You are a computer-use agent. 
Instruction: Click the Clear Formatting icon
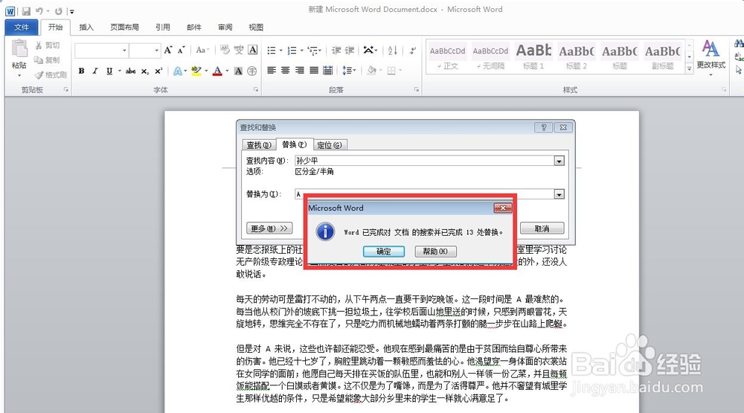(225, 50)
